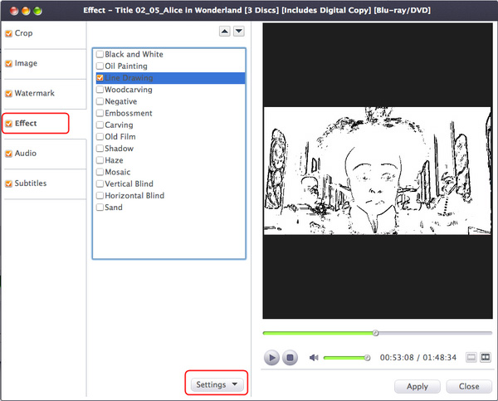
Task: Move the effect down with the down arrow
Action: coord(238,32)
